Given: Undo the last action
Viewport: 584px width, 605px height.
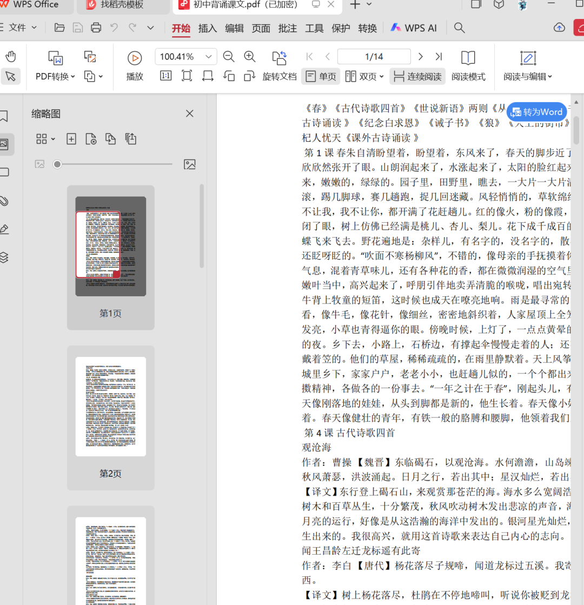Looking at the screenshot, I should 114,28.
